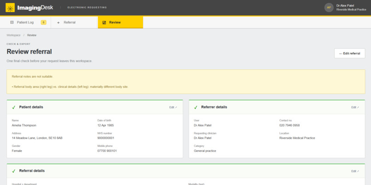The height and width of the screenshot is (185, 371).
Task: Click the ImagingDesk title text
Action: pos(35,7)
